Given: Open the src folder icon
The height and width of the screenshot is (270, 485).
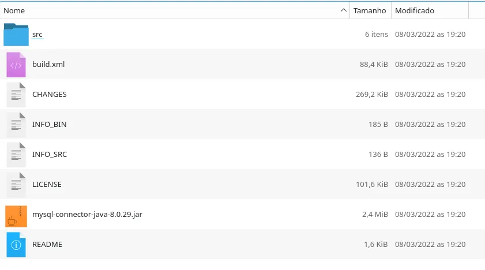Looking at the screenshot, I should pyautogui.click(x=16, y=35).
